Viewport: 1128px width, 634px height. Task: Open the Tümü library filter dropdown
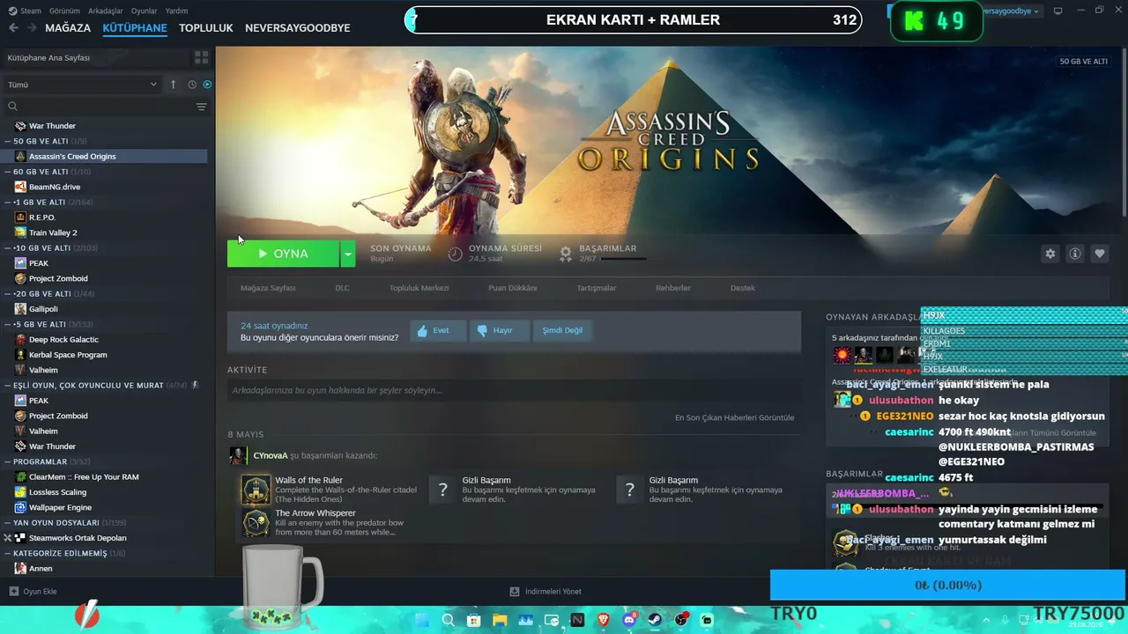[83, 85]
